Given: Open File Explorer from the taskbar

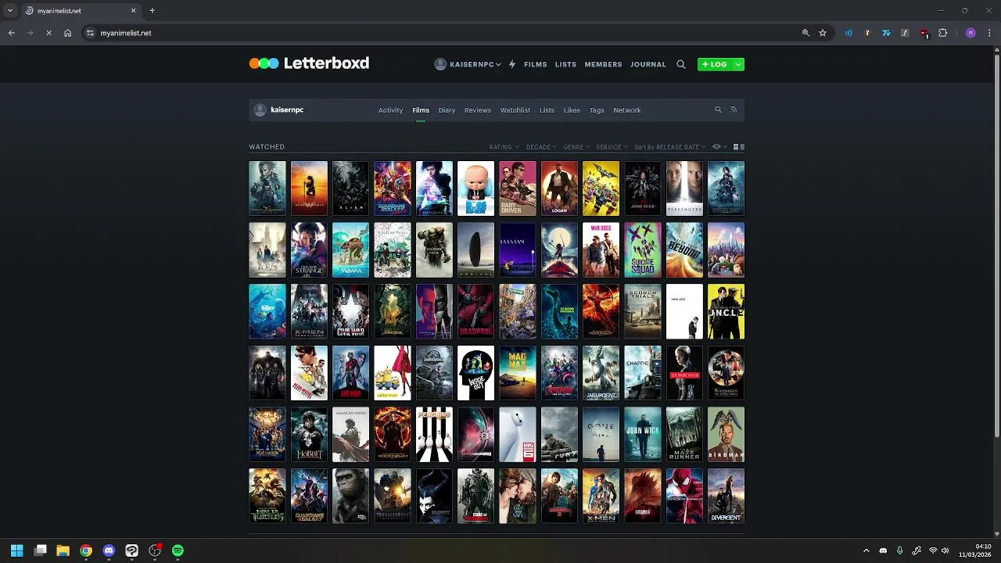Looking at the screenshot, I should coord(63,550).
